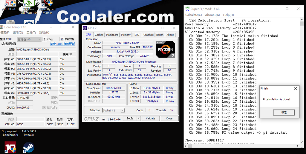Switch to the SPD tab in CPU-Z
This screenshot has height=154, width=306.
pos(137,35)
